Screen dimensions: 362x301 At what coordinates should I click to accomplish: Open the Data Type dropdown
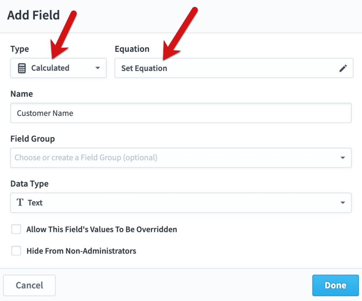coord(344,203)
